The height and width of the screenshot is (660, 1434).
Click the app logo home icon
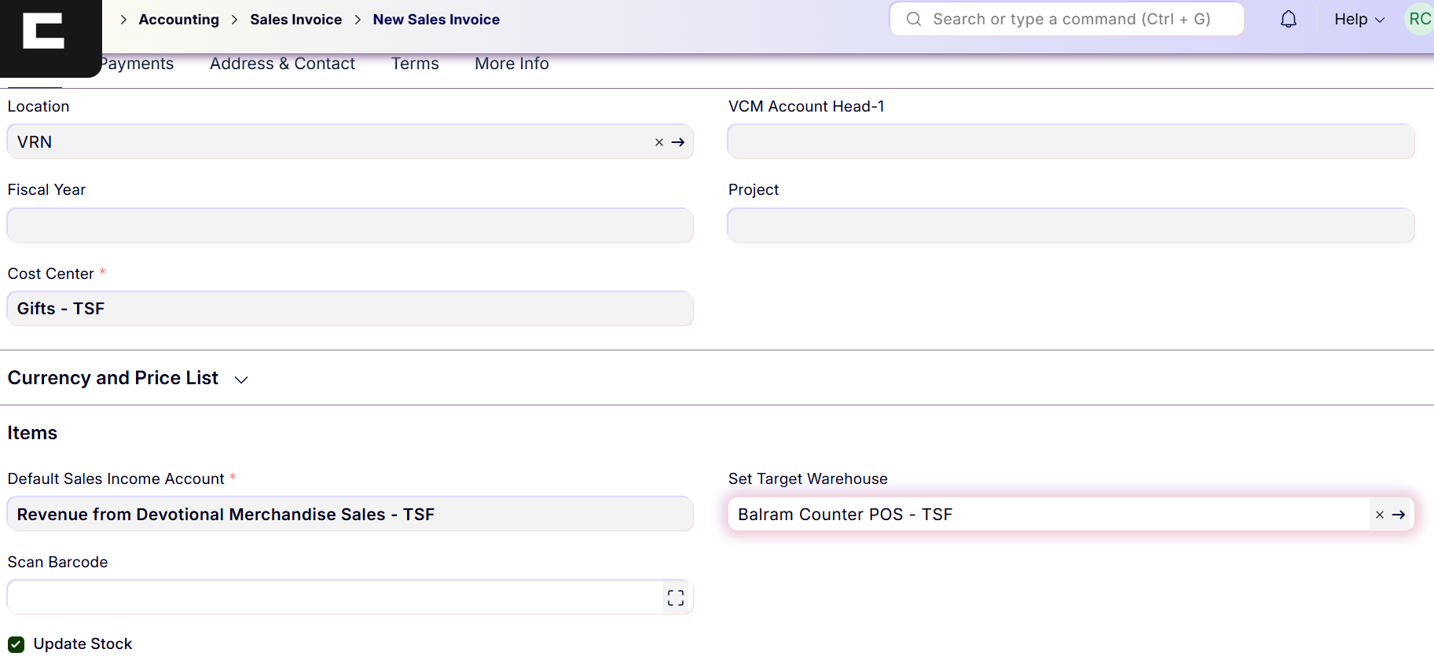[x=44, y=31]
